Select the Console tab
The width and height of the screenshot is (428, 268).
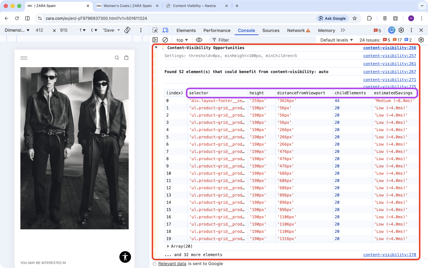(247, 30)
